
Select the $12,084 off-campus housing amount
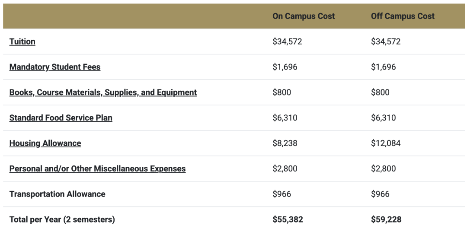[x=386, y=143]
